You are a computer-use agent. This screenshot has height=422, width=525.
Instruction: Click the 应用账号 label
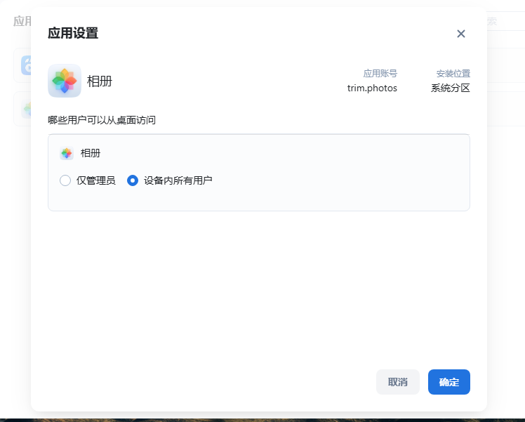click(x=380, y=73)
